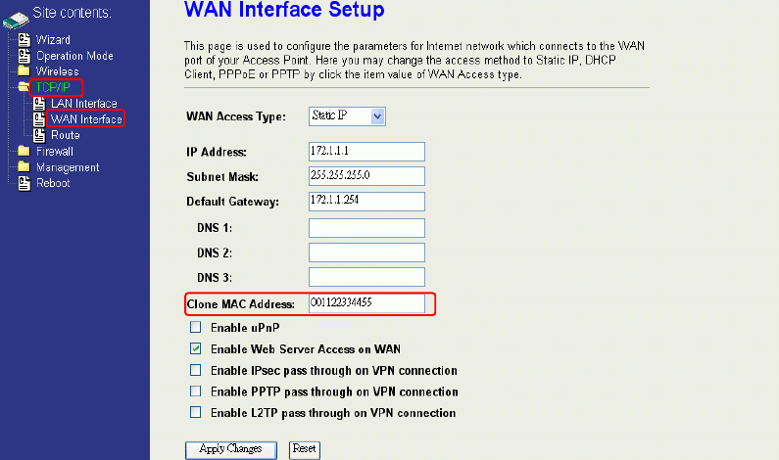779x460 pixels.
Task: Click the IP Address field
Action: coord(366,152)
